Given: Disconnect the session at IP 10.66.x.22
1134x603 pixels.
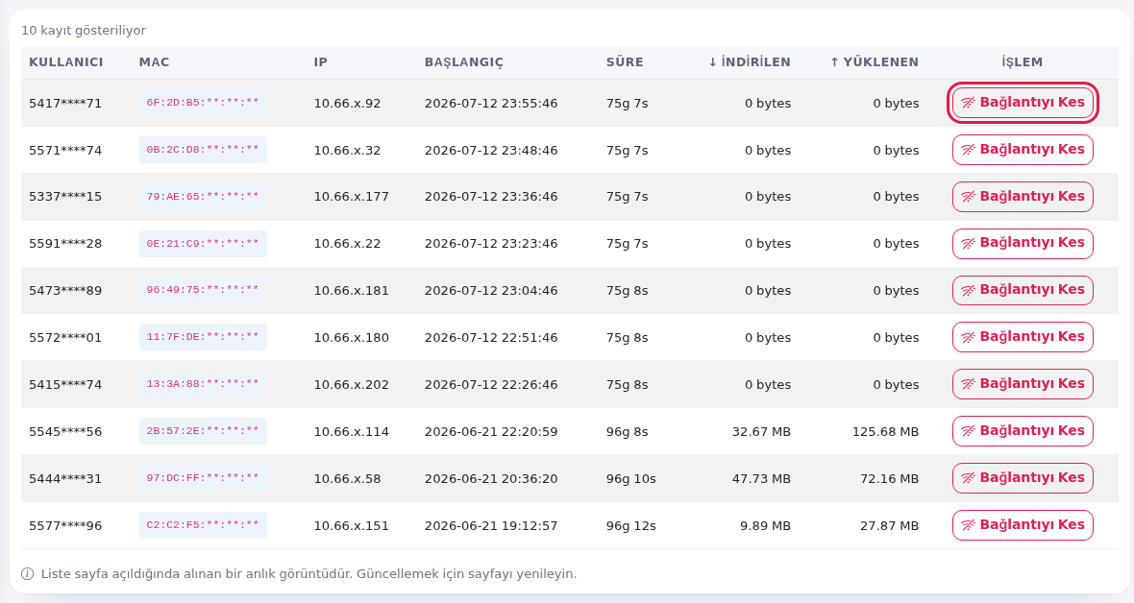Looking at the screenshot, I should pos(1023,243).
